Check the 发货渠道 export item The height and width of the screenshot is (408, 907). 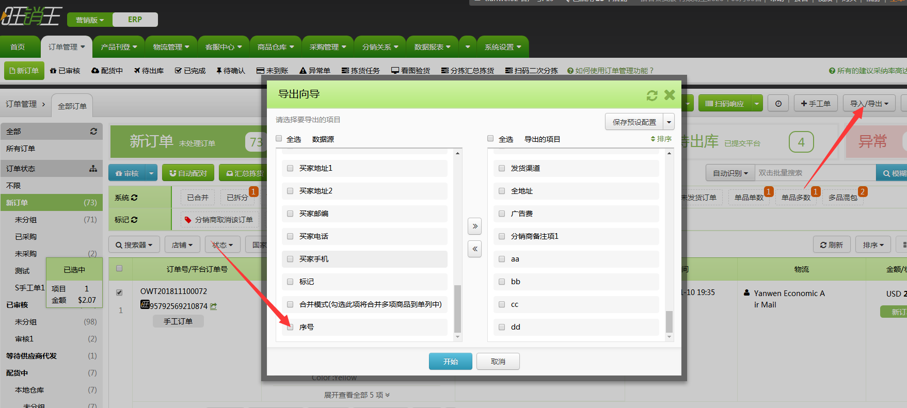502,168
